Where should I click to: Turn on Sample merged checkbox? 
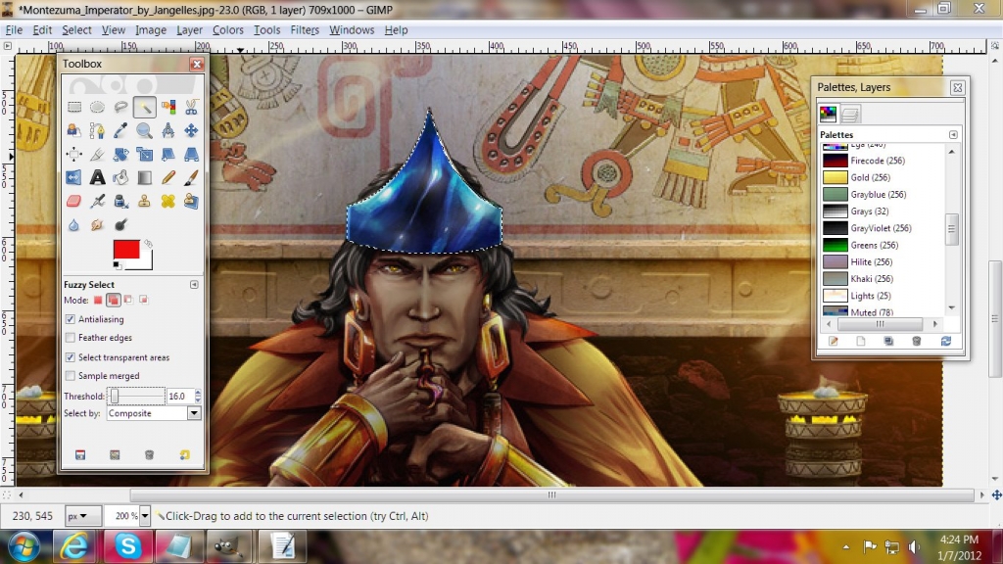tap(71, 376)
